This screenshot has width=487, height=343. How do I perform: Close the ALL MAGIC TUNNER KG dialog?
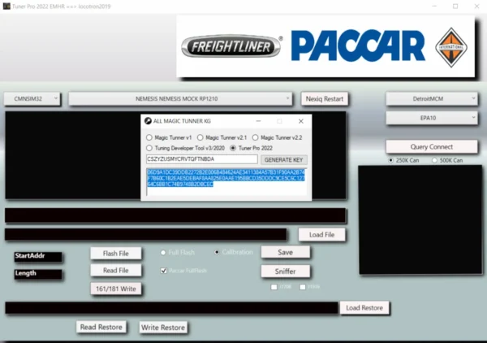click(301, 121)
